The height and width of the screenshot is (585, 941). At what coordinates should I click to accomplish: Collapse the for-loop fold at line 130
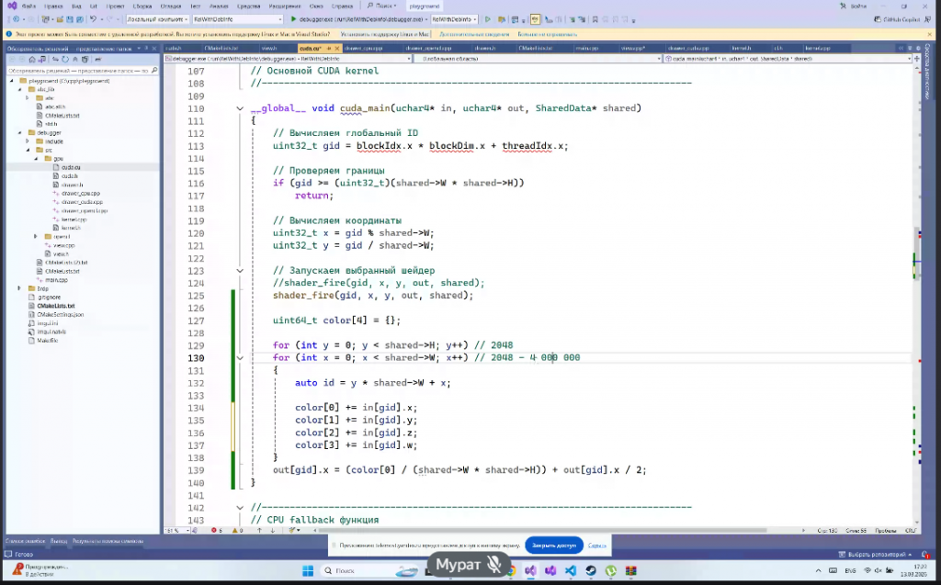click(x=241, y=358)
